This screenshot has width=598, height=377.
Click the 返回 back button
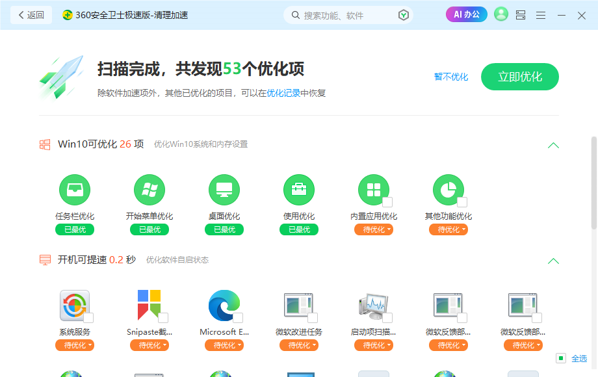(31, 14)
